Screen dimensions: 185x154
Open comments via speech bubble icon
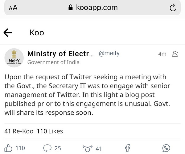(x=47, y=148)
